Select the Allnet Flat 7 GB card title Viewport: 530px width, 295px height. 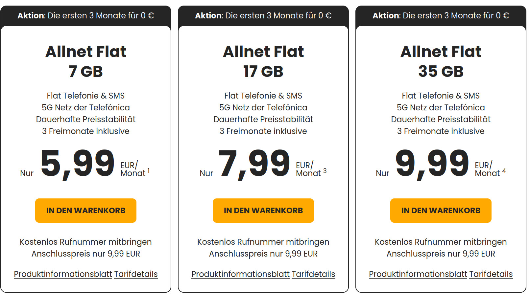click(x=85, y=61)
